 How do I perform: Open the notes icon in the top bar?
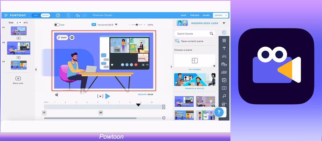click(x=68, y=15)
